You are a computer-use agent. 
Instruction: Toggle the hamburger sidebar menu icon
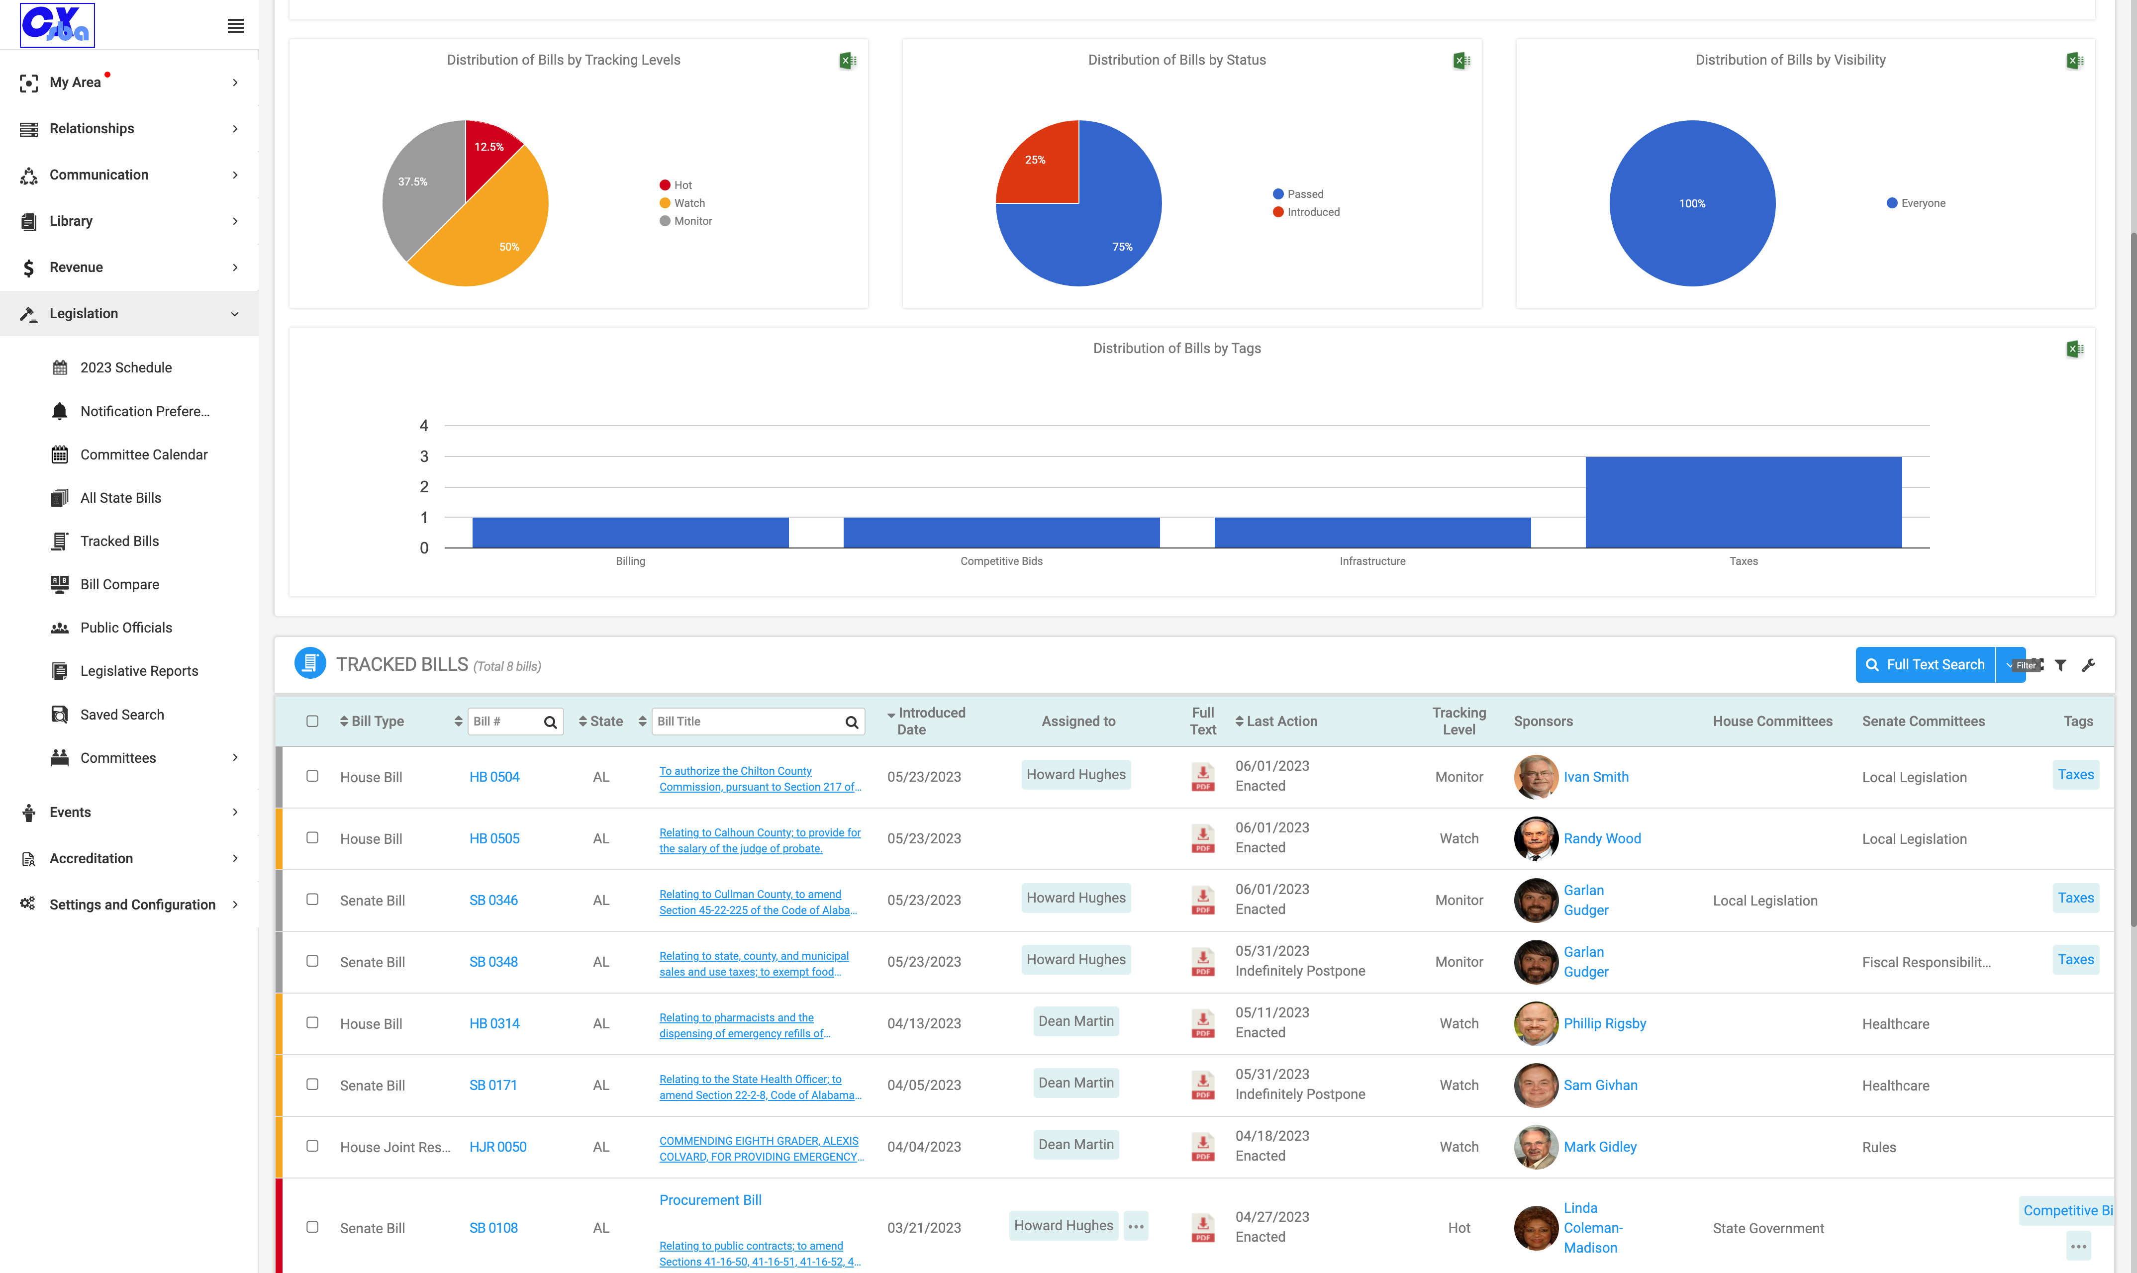coord(235,26)
